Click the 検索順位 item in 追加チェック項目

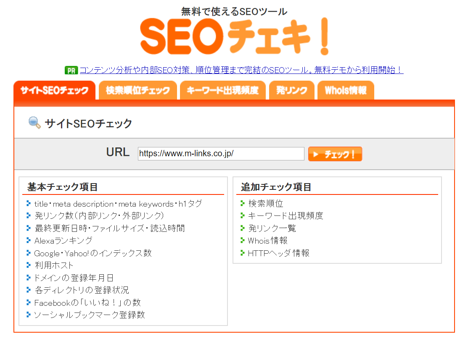tap(266, 204)
